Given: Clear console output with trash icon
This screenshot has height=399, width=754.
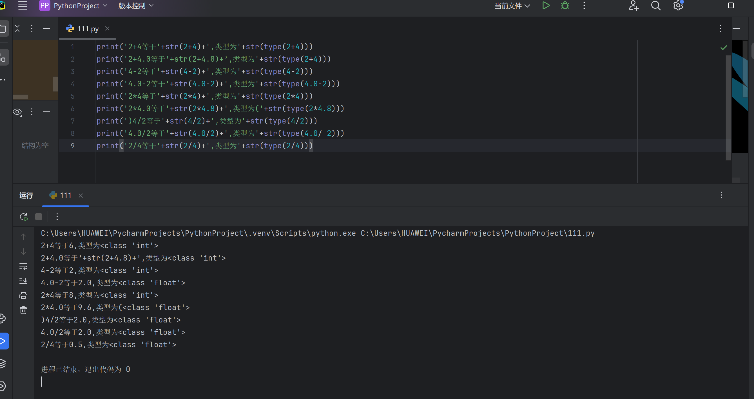Looking at the screenshot, I should pyautogui.click(x=23, y=310).
